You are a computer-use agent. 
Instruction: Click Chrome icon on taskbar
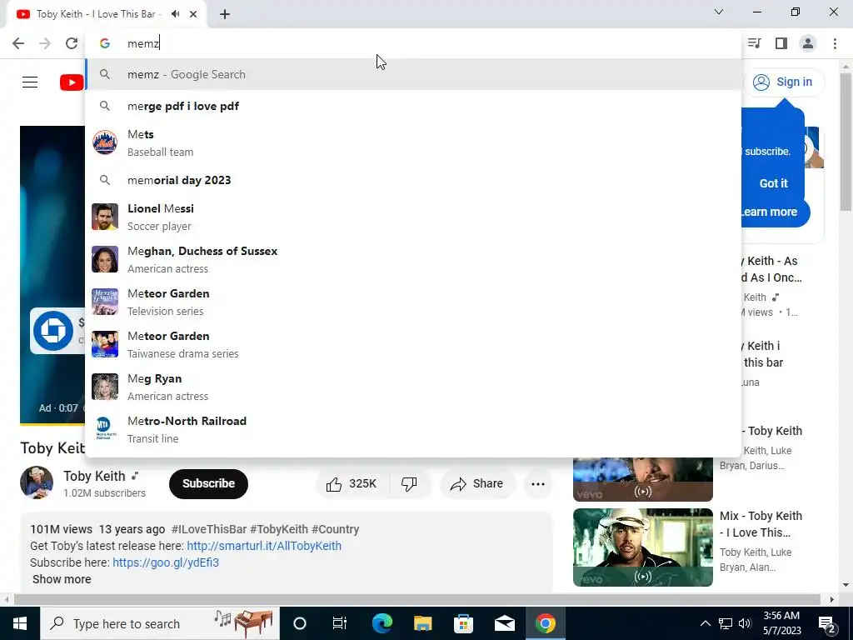(x=545, y=623)
